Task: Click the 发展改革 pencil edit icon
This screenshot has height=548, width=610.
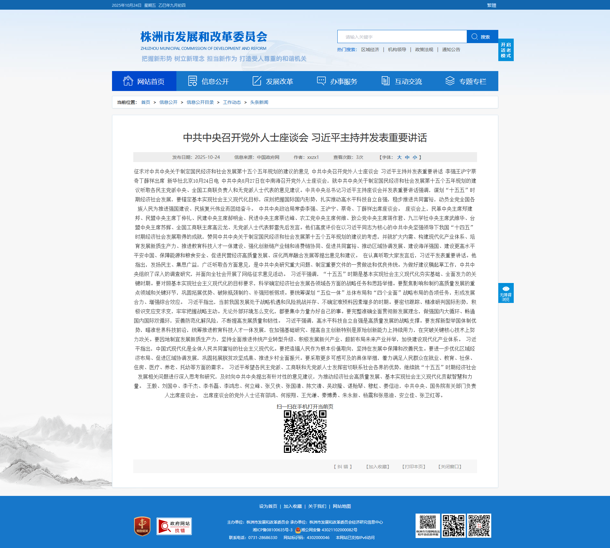Action: click(x=257, y=81)
